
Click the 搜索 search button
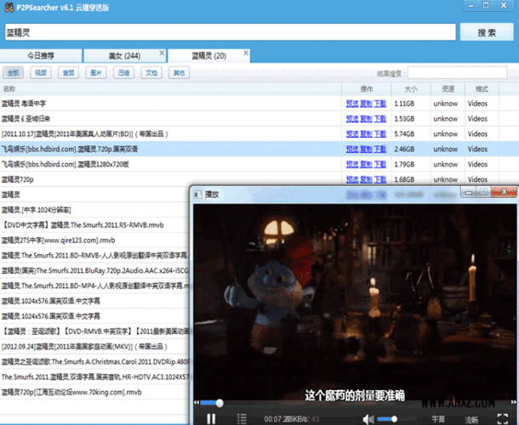click(x=487, y=32)
